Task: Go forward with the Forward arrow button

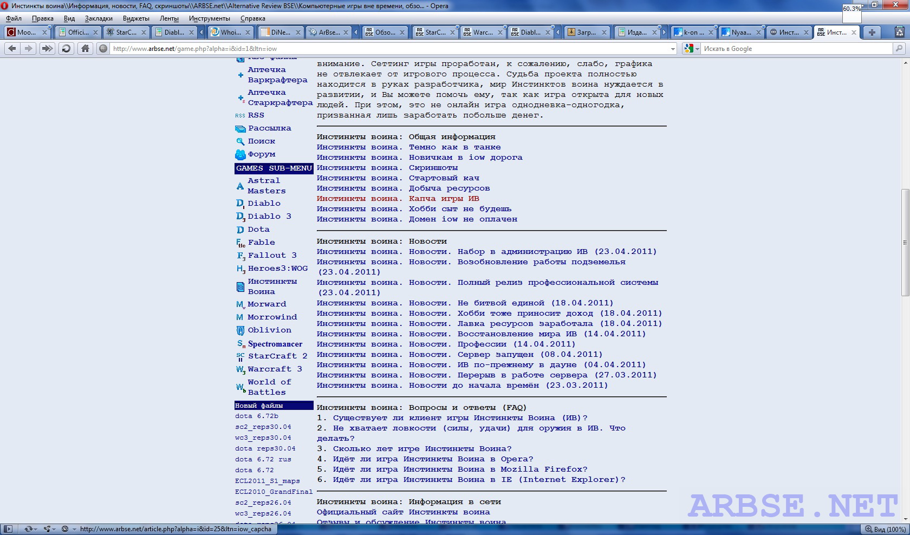Action: click(x=29, y=49)
